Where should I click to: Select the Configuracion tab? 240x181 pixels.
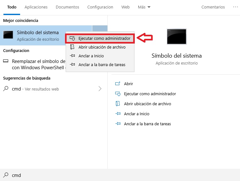pos(100,7)
